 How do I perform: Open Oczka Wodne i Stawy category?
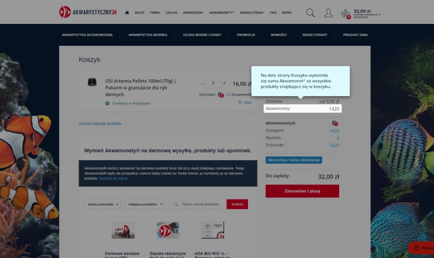pyautogui.click(x=202, y=35)
